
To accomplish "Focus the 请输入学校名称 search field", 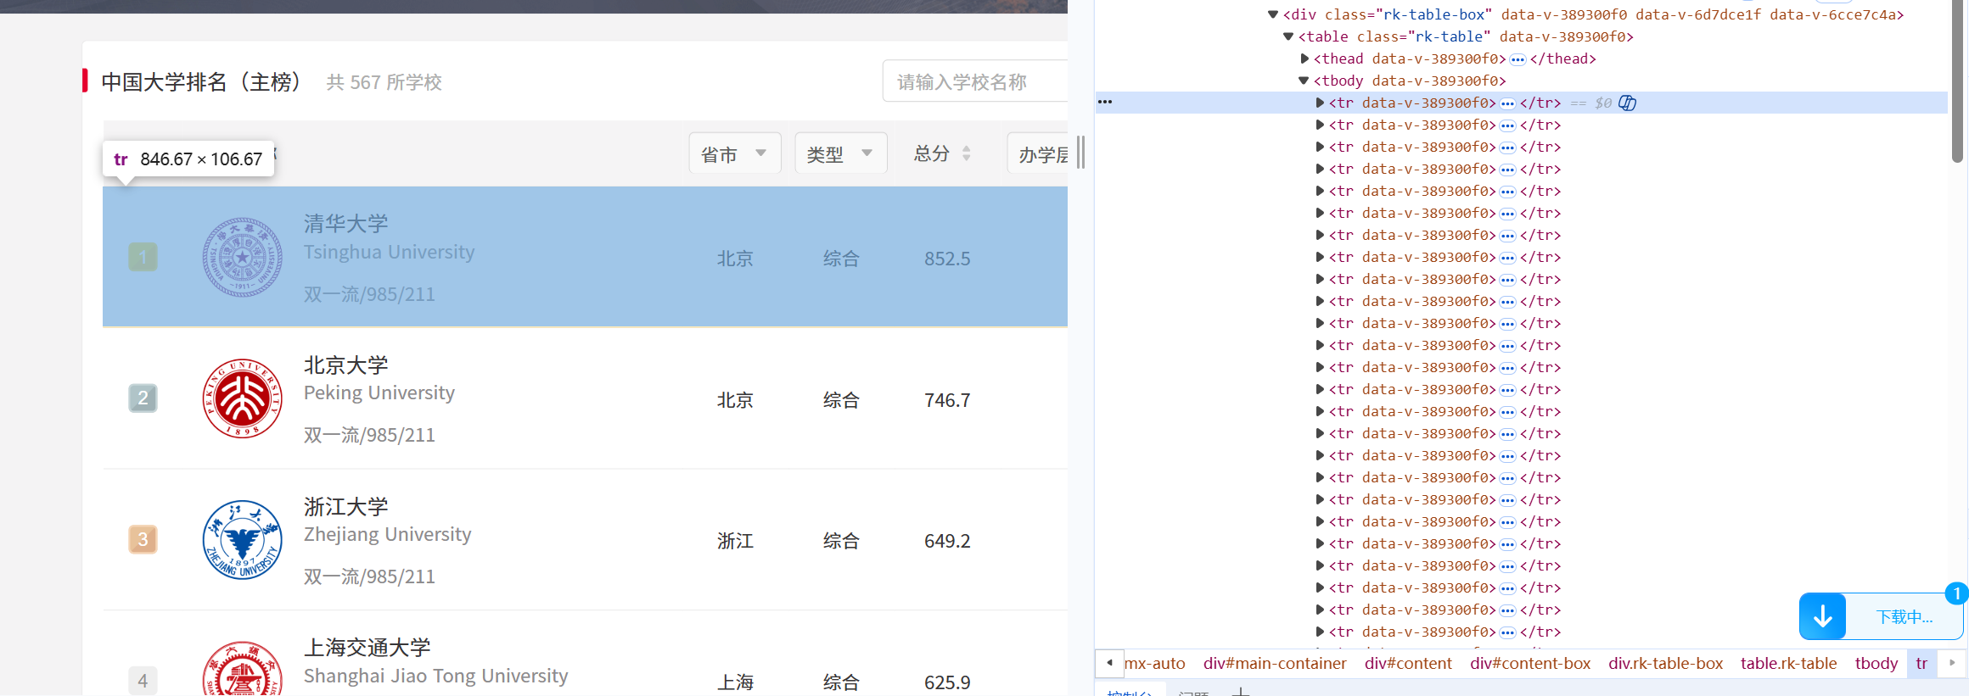I will [975, 81].
